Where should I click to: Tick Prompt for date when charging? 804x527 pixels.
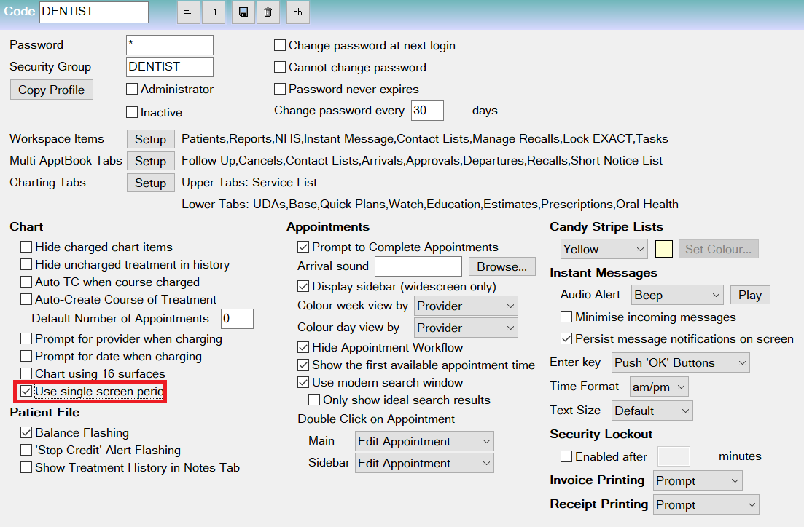click(x=26, y=356)
